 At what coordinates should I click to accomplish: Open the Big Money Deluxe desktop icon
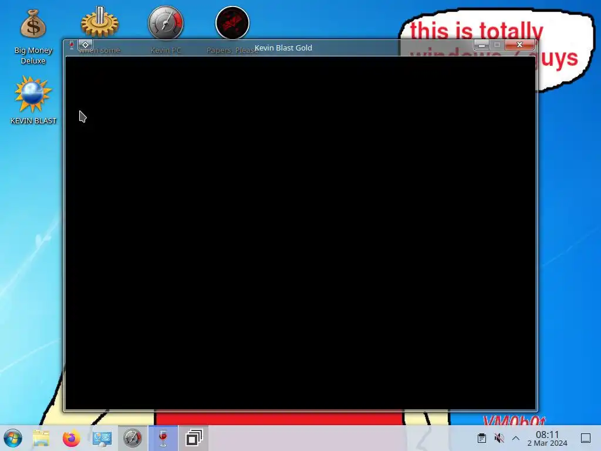(33, 36)
